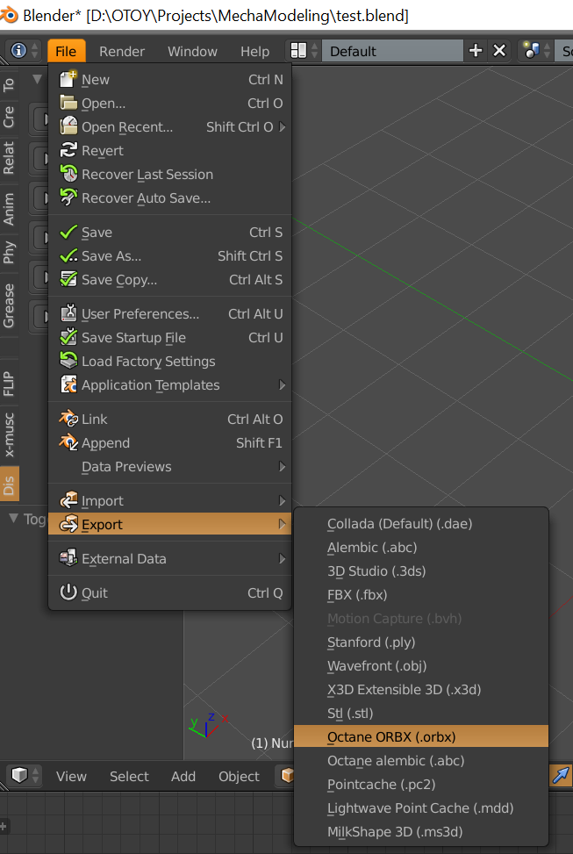Viewport: 573px width, 854px height.
Task: Click the Open Recent folder-clock icon
Action: 68,127
